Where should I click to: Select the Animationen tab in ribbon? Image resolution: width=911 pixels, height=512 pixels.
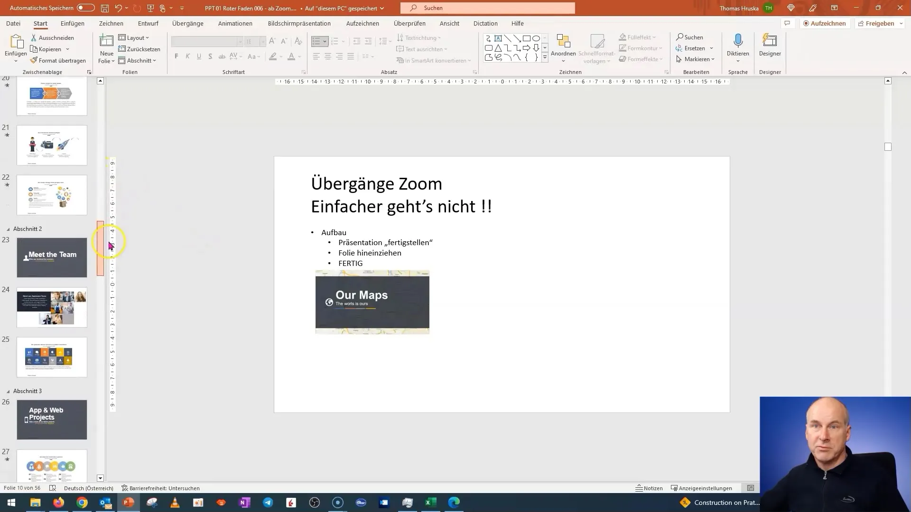point(236,23)
